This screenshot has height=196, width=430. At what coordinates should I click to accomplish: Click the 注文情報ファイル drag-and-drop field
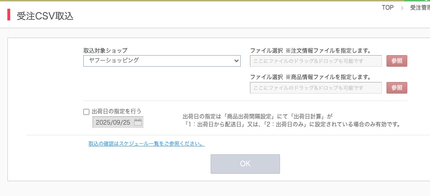[x=316, y=61]
